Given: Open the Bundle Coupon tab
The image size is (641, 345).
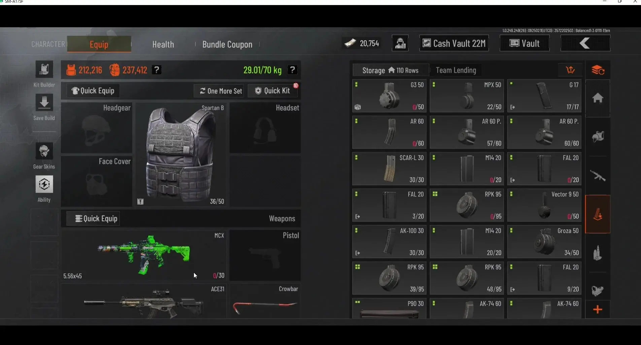Looking at the screenshot, I should (227, 44).
